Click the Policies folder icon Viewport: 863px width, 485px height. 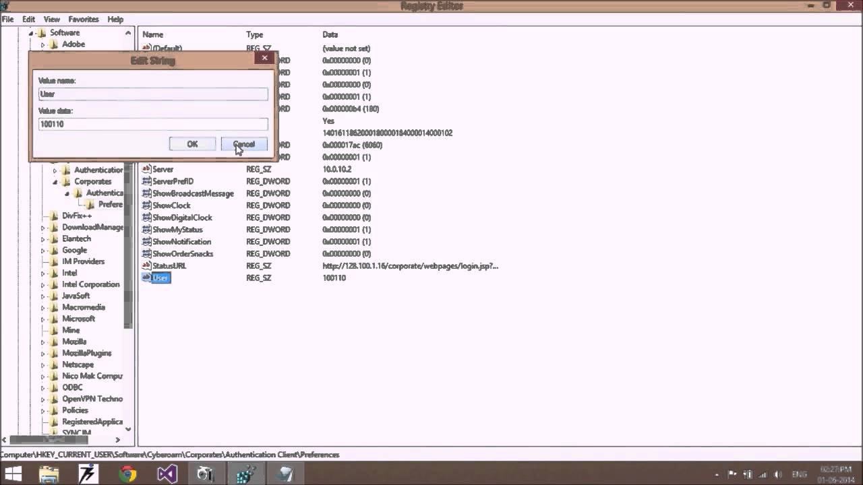coord(54,410)
